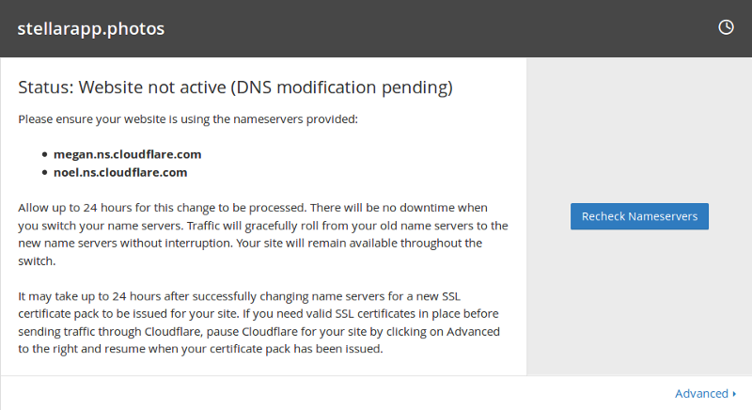The height and width of the screenshot is (410, 752).
Task: Click the Recheck Nameservers button
Action: (639, 216)
